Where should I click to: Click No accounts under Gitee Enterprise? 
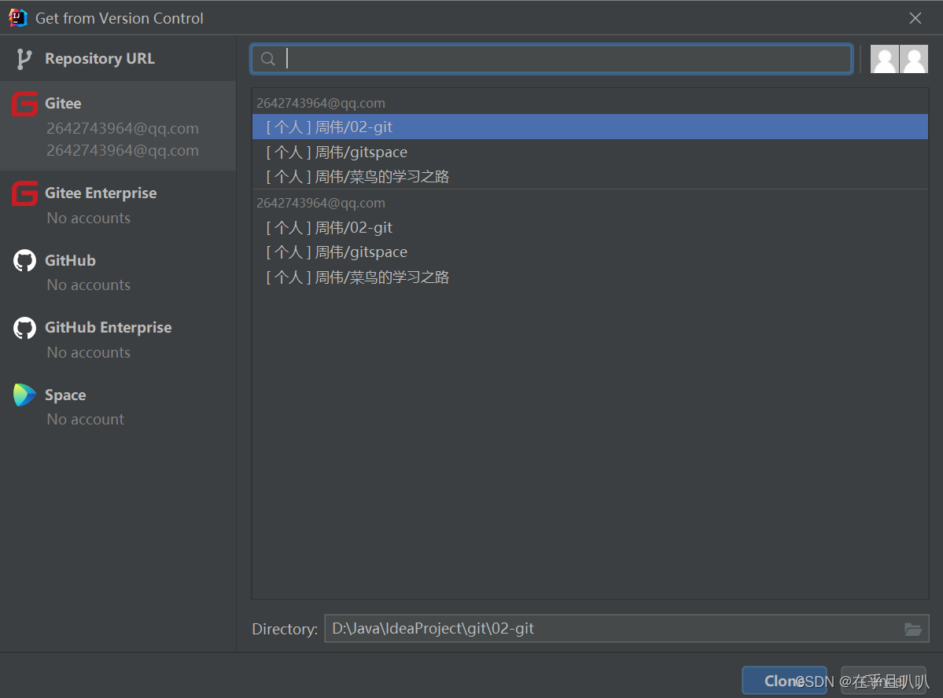tap(88, 219)
